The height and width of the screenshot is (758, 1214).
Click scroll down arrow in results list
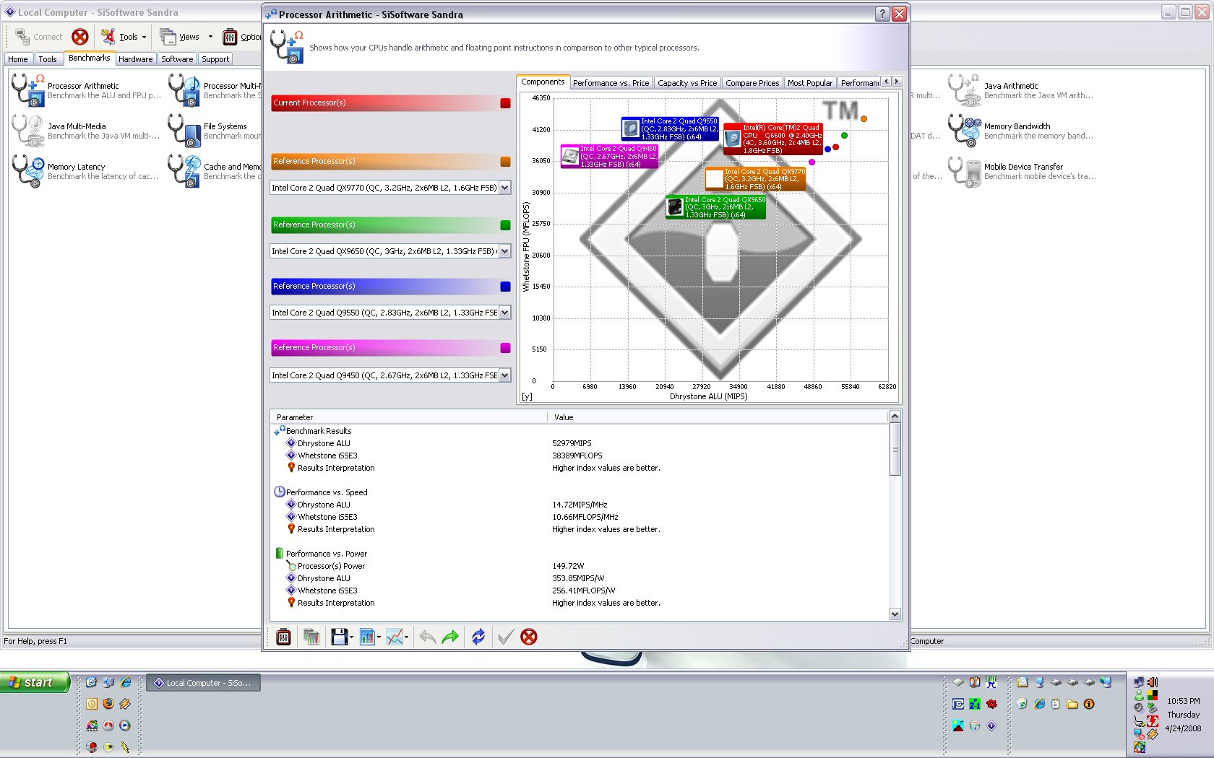895,614
